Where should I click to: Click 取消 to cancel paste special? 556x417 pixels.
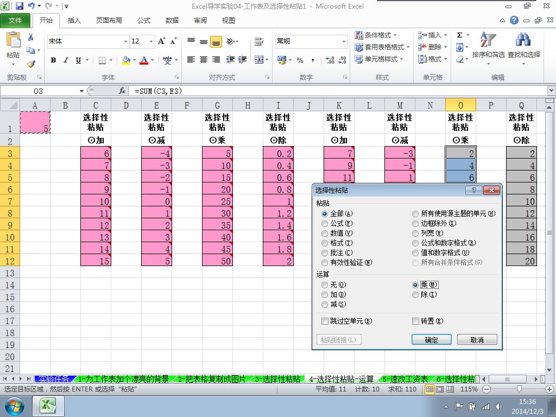pos(477,340)
